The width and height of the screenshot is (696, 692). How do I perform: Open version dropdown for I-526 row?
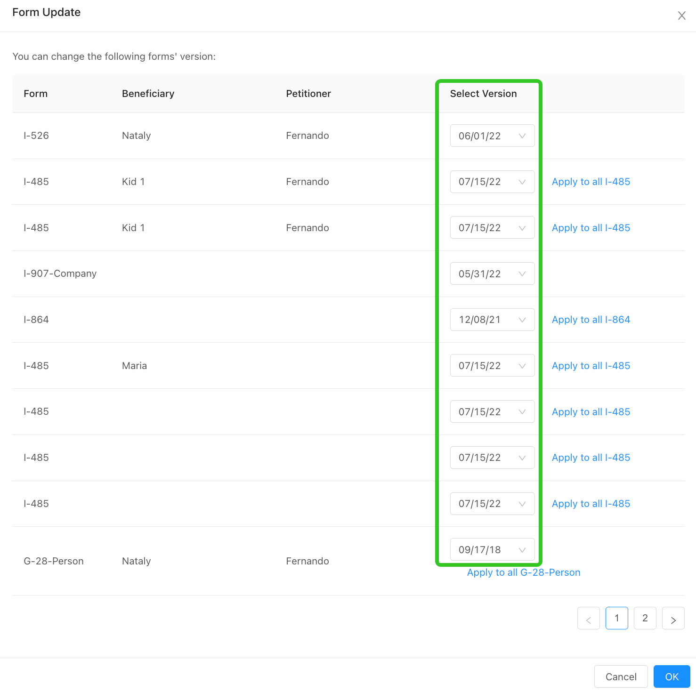[x=492, y=136]
